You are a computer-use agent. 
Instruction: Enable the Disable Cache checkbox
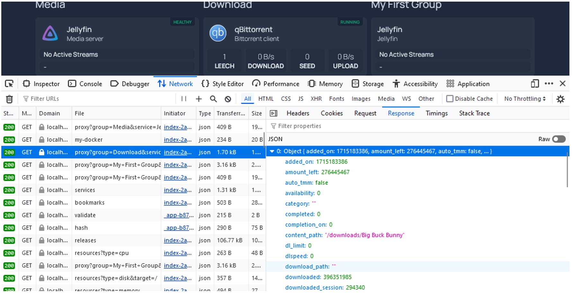click(450, 99)
